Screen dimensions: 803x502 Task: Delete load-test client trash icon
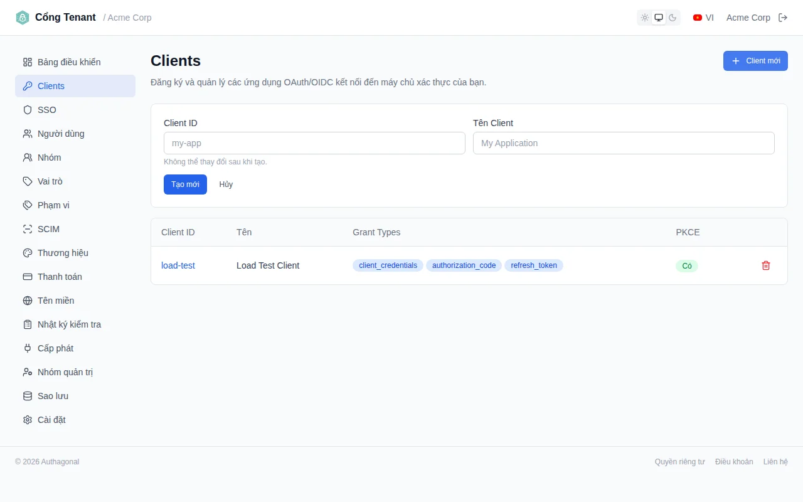(x=766, y=265)
